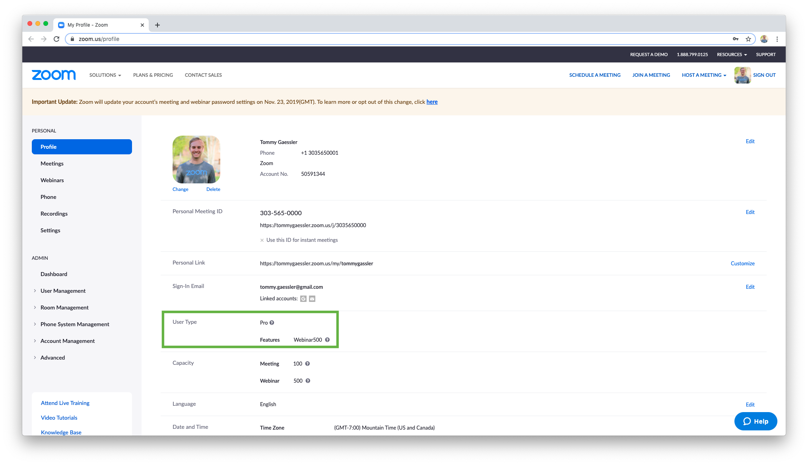Click the Meeting capacity 100 info icon
The height and width of the screenshot is (465, 808).
pyautogui.click(x=307, y=364)
